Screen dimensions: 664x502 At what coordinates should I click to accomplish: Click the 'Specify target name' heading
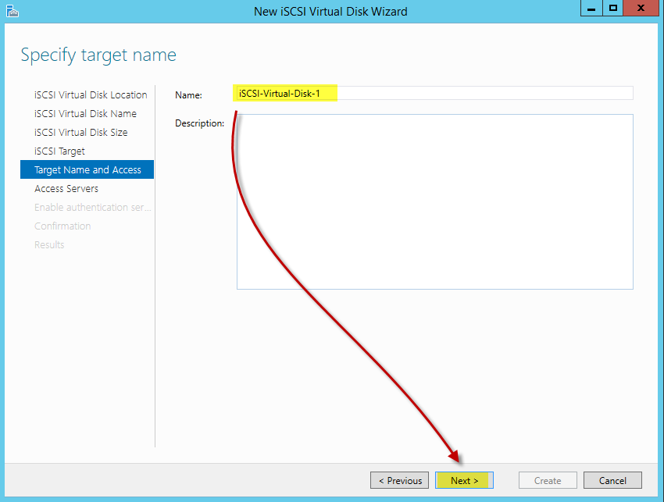[98, 55]
